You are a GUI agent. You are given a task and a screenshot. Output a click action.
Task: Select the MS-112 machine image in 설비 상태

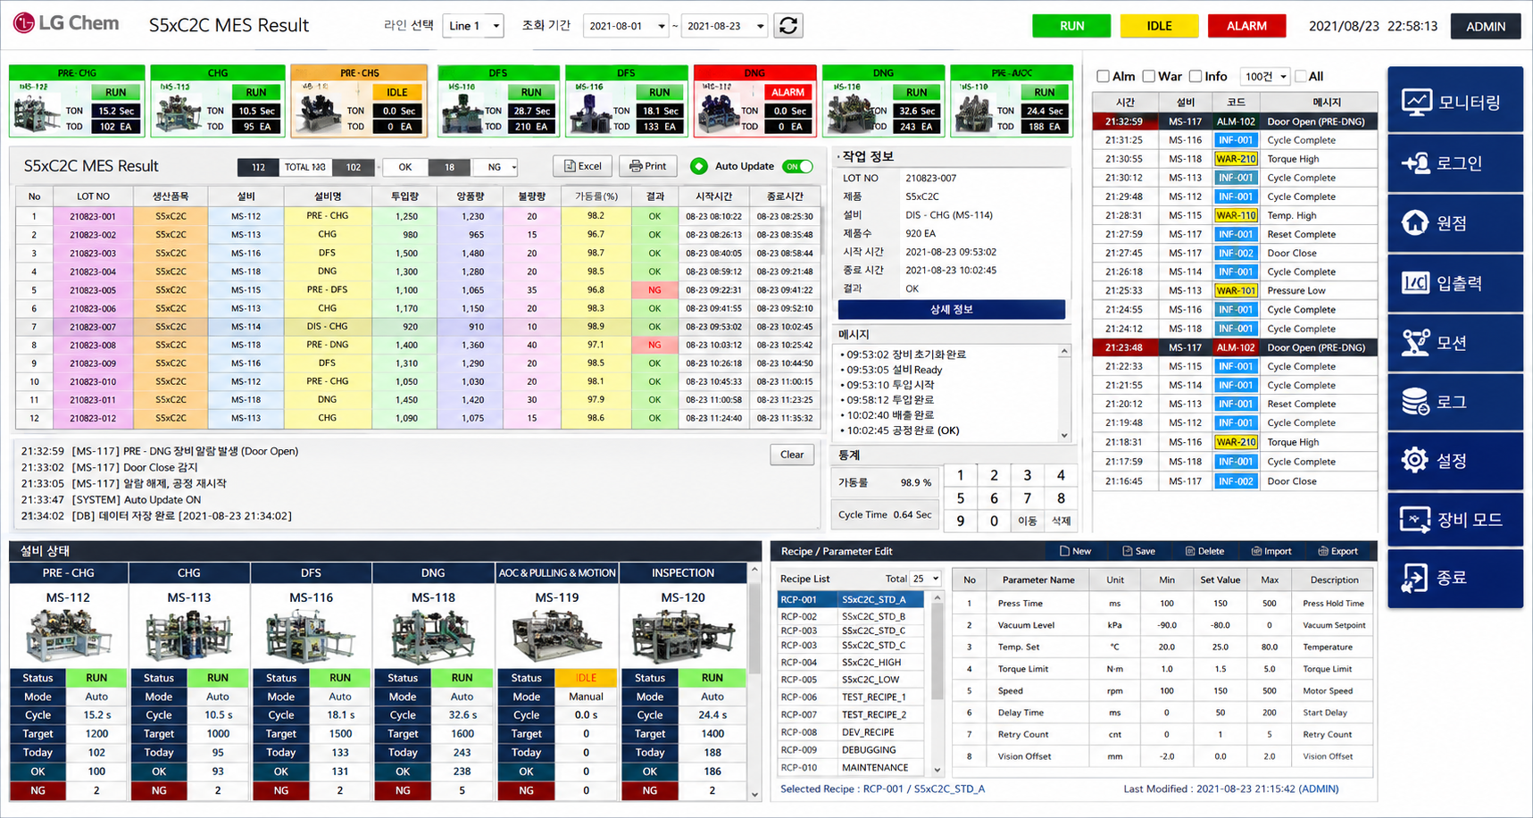coord(69,636)
